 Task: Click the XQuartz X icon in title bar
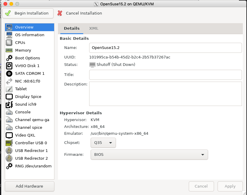96,4
